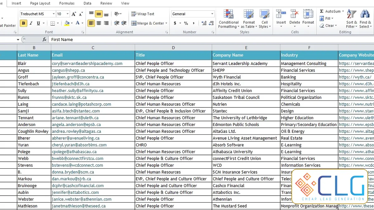Apply Percent Style format
This screenshot has width=374, height=210.
(186, 23)
